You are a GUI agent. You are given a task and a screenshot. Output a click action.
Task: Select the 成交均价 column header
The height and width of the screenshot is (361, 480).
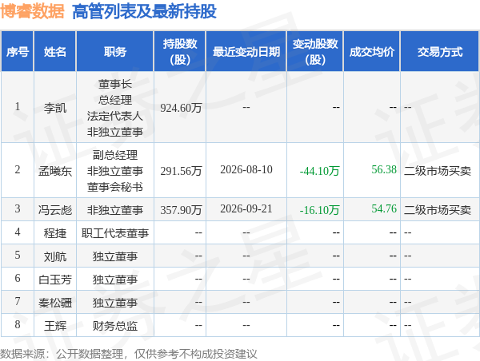point(372,51)
